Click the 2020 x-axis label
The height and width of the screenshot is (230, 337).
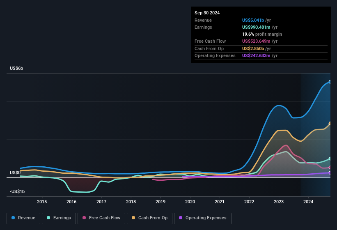coord(190,202)
